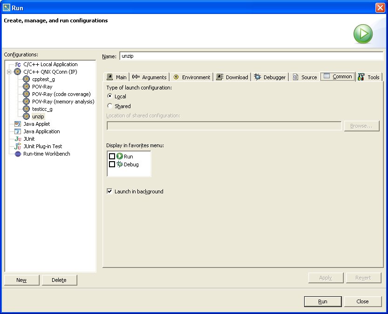Click the New configuration button
This screenshot has height=314, width=388.
(x=21, y=280)
